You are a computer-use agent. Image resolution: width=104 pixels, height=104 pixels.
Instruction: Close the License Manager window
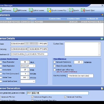[x=102, y=5]
